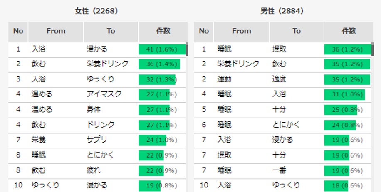This screenshot has width=381, height=192.
Task: Click the 31 (1.0%) count bar
Action: pyautogui.click(x=344, y=94)
